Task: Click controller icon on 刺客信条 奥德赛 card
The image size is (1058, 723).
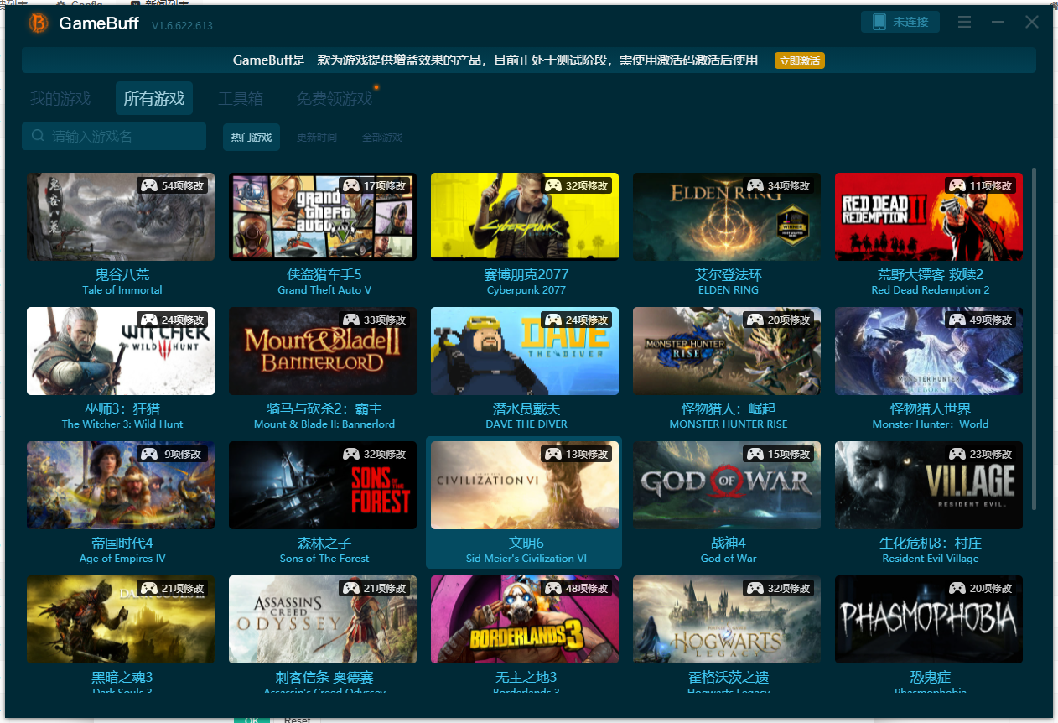Action: (350, 588)
